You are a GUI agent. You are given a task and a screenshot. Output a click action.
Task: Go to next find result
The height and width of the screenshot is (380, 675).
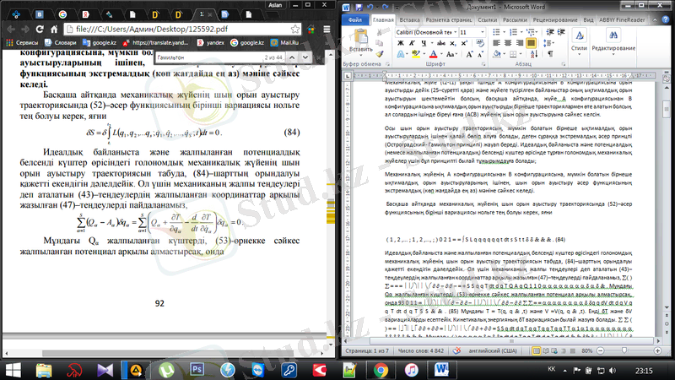pos(303,57)
